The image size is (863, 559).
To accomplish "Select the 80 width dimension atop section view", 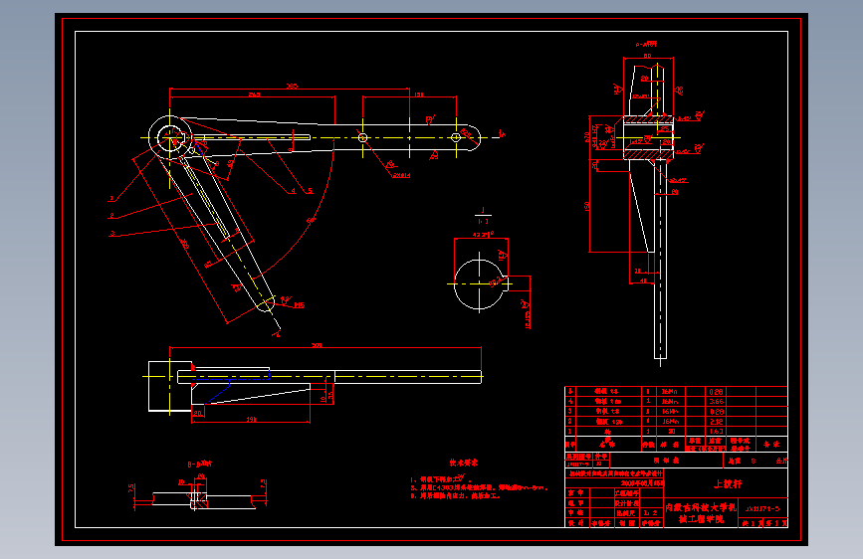I will tap(647, 56).
